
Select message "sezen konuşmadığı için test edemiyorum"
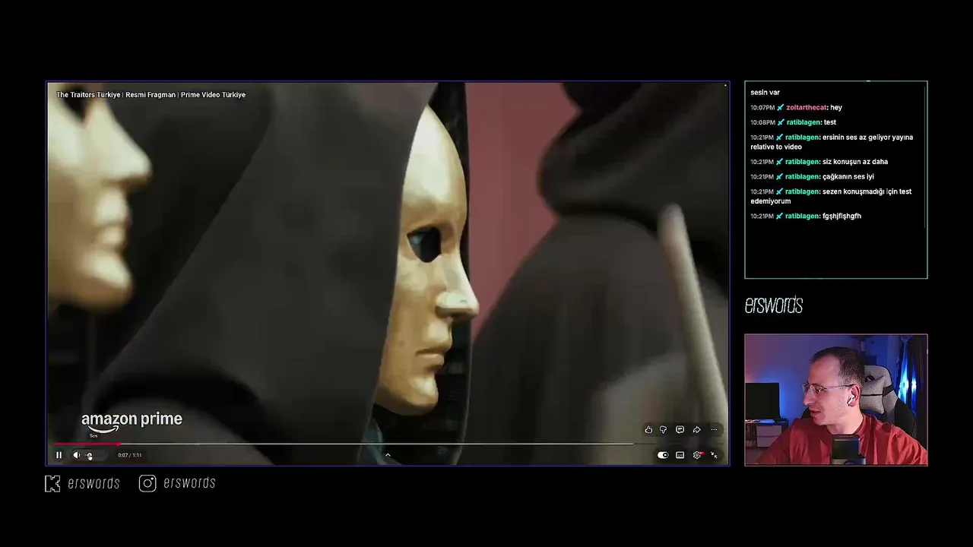point(831,197)
